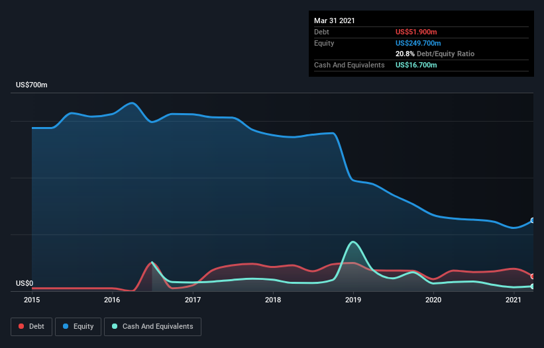Click the blue Equity legend dot
Viewport: 544px width, 348px height.
[x=66, y=326]
